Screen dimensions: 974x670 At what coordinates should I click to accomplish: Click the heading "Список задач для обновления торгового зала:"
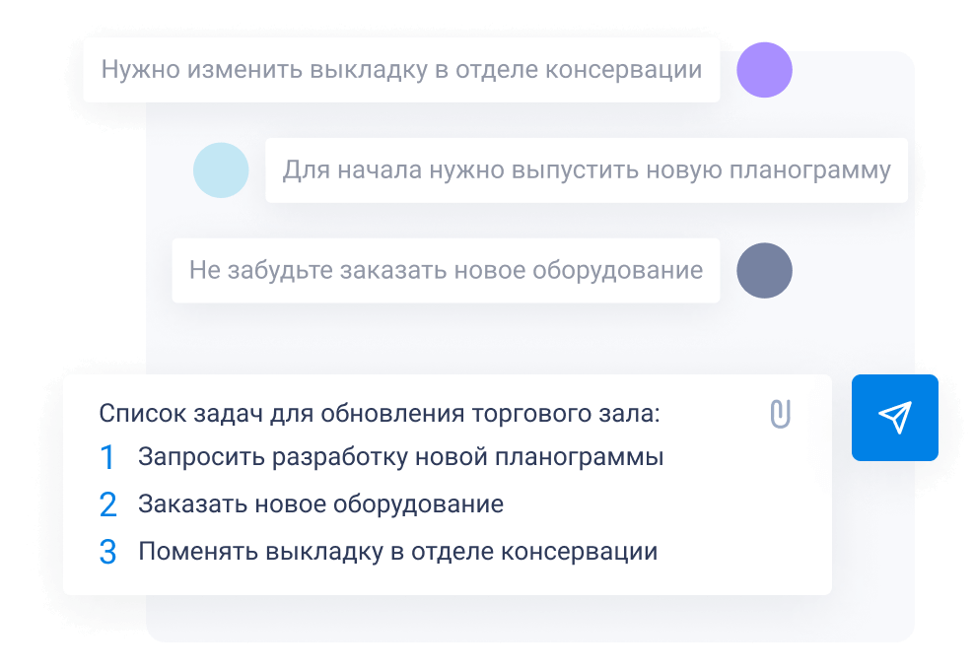pos(380,413)
